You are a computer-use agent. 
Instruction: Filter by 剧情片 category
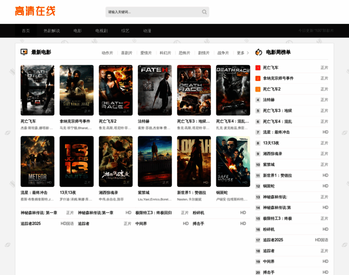click(204, 53)
